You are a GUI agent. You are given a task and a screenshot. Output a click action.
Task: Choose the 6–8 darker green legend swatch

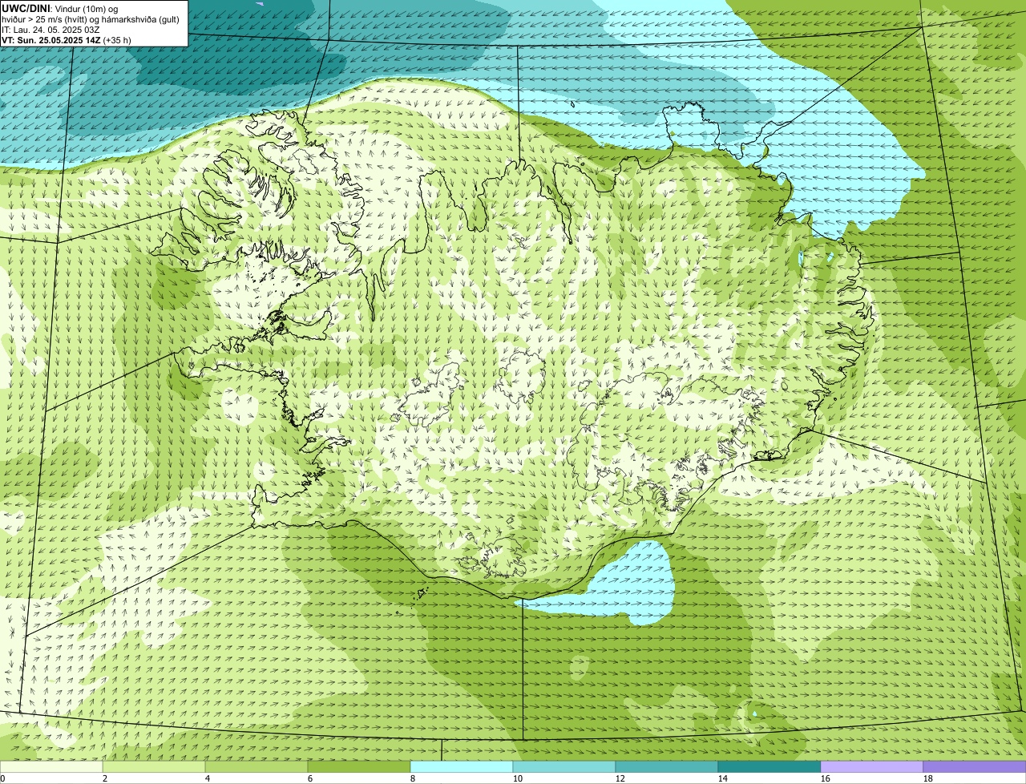(x=359, y=766)
